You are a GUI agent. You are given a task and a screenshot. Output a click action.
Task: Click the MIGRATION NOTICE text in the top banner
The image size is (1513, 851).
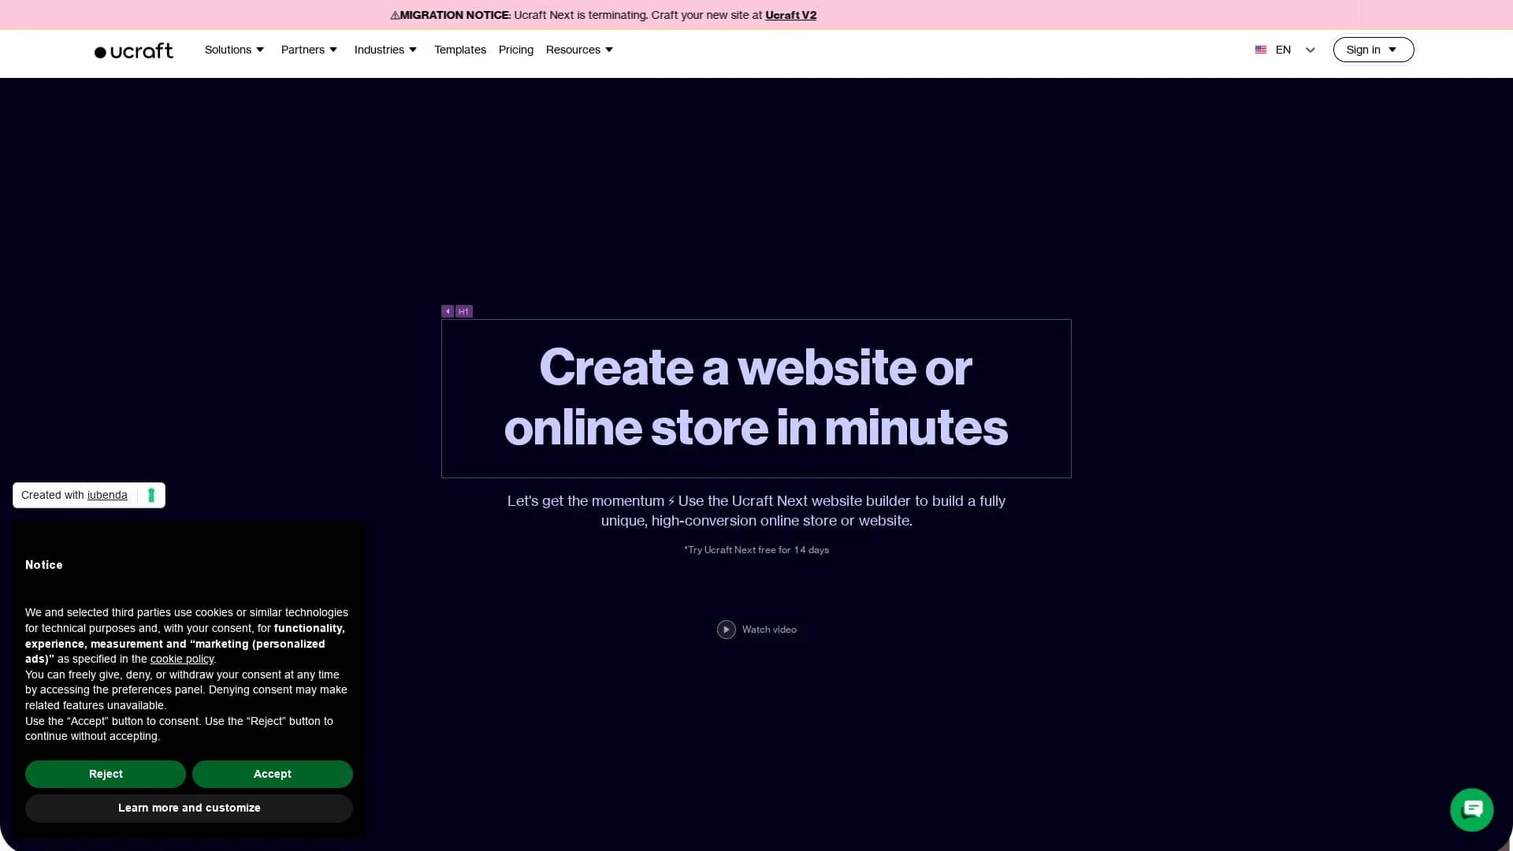pos(455,15)
